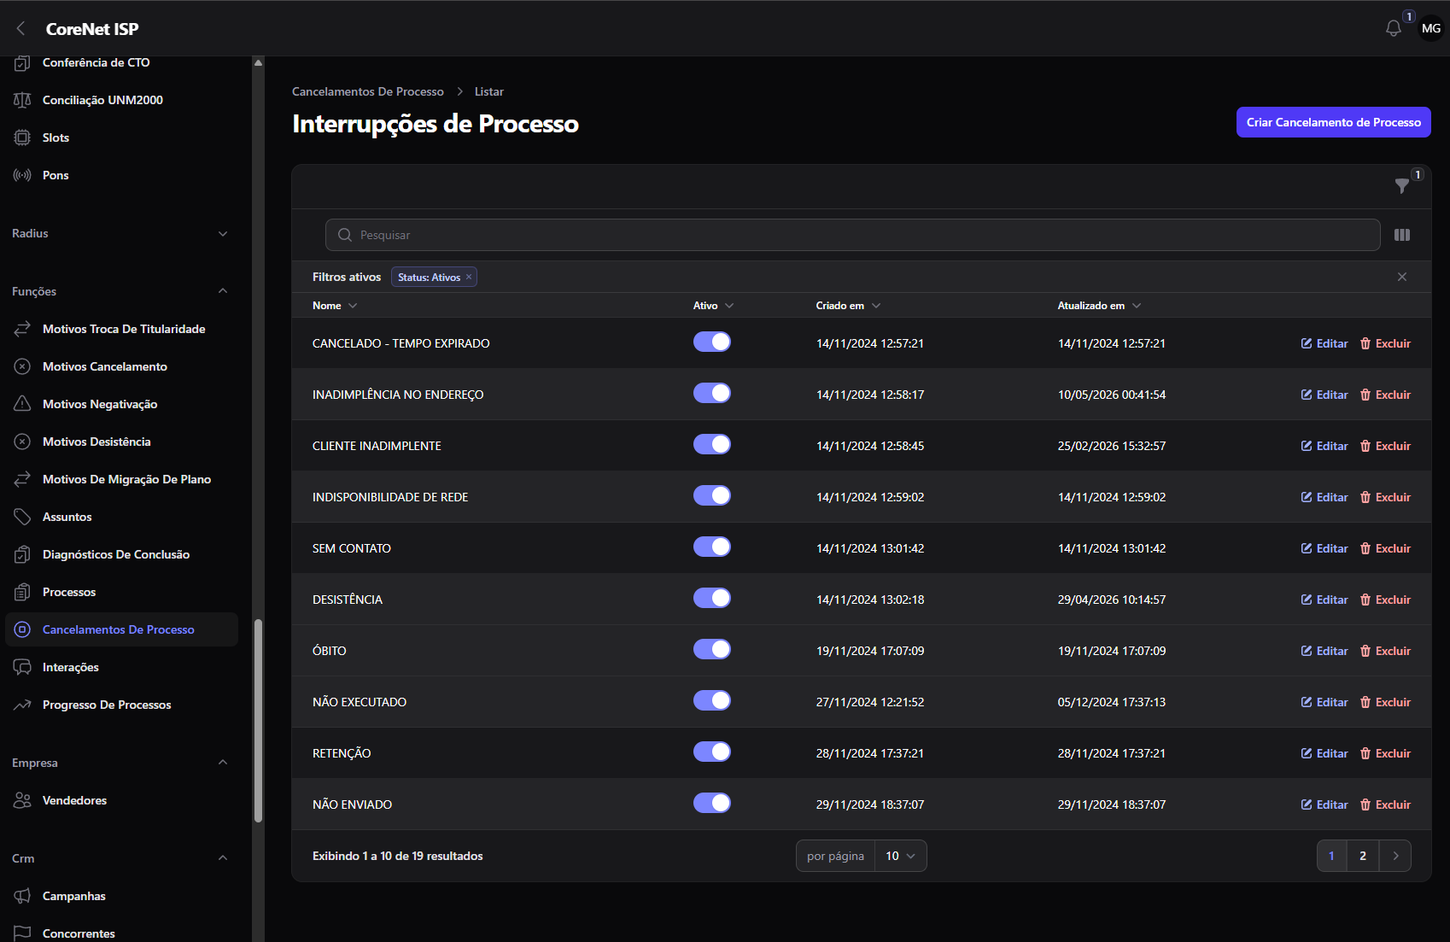The width and height of the screenshot is (1450, 942).
Task: Open Motivos Cancelamento in the sidebar
Action: (x=105, y=366)
